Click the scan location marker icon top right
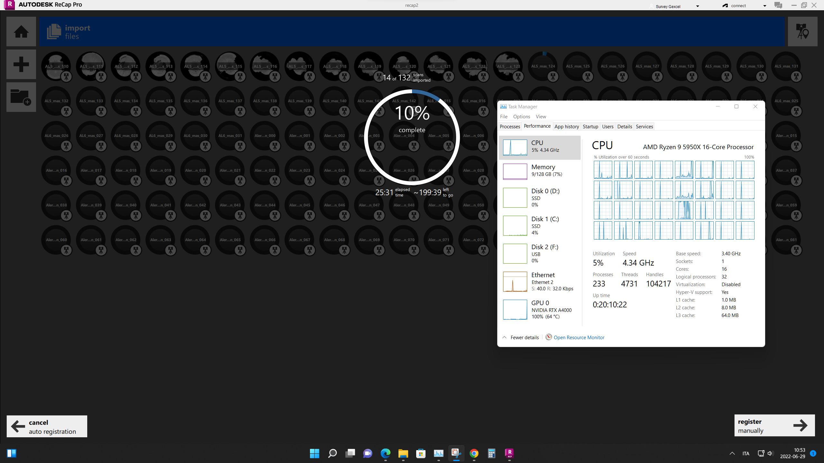Image resolution: width=824 pixels, height=463 pixels. (x=802, y=32)
